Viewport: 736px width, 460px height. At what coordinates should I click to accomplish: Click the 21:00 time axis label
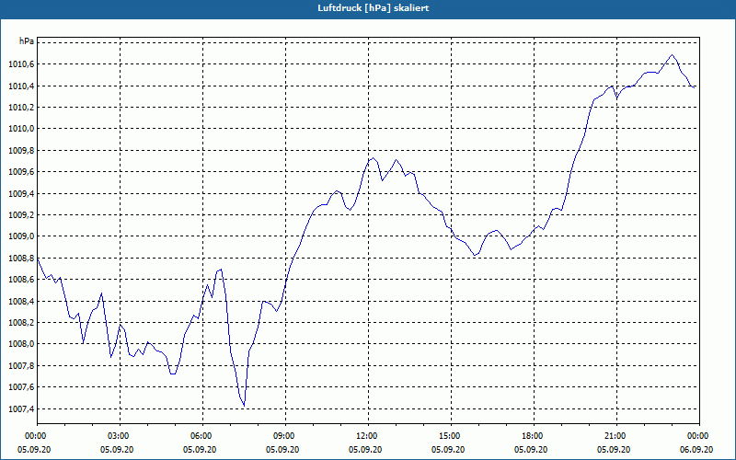click(616, 436)
